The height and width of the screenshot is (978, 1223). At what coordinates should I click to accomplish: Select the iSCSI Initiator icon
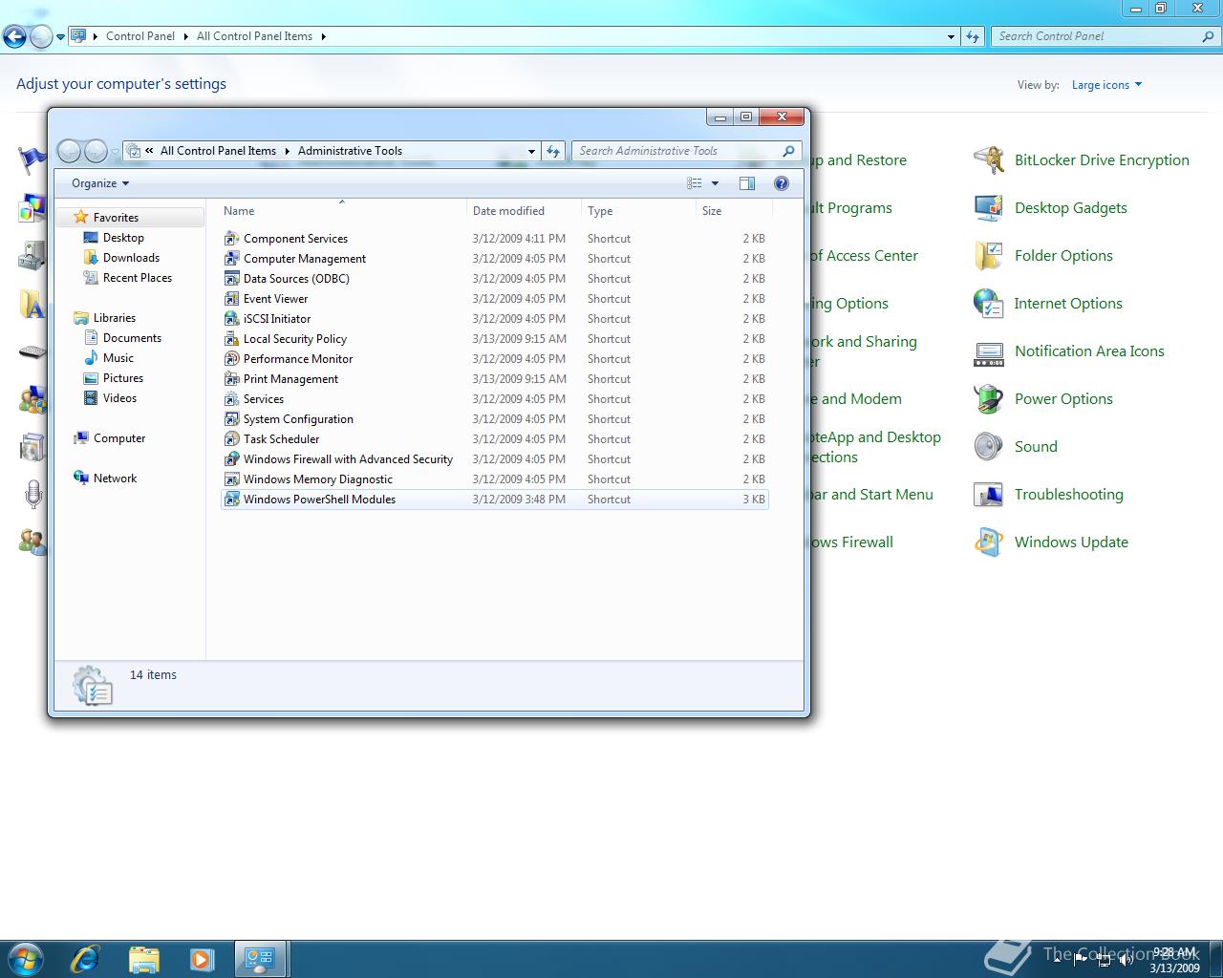231,319
